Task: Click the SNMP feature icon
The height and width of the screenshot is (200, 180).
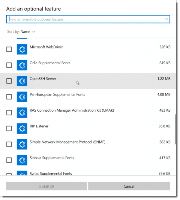Action: (x=22, y=144)
